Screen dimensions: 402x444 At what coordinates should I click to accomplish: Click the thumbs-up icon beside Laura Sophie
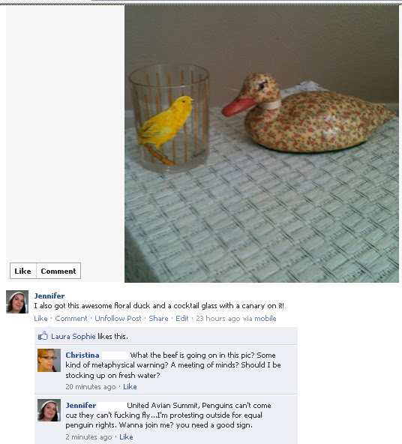tap(43, 336)
